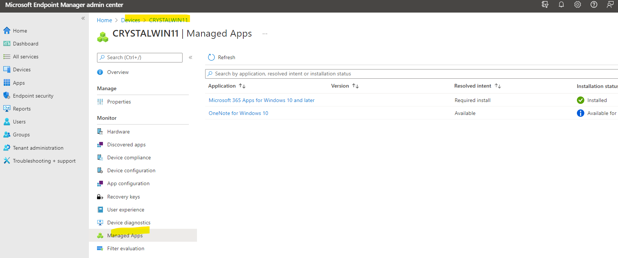Click the Available resolved intent cell
The image size is (618, 258).
pyautogui.click(x=465, y=113)
